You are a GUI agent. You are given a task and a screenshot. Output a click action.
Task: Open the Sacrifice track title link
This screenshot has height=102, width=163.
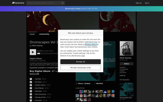click(38, 79)
